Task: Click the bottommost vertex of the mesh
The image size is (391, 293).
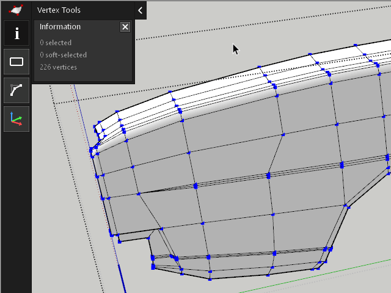Action: (x=210, y=280)
